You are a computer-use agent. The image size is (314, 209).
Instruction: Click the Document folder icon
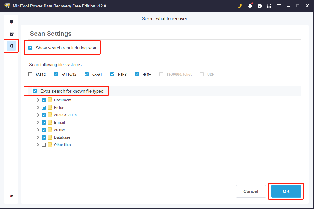pyautogui.click(x=50, y=100)
